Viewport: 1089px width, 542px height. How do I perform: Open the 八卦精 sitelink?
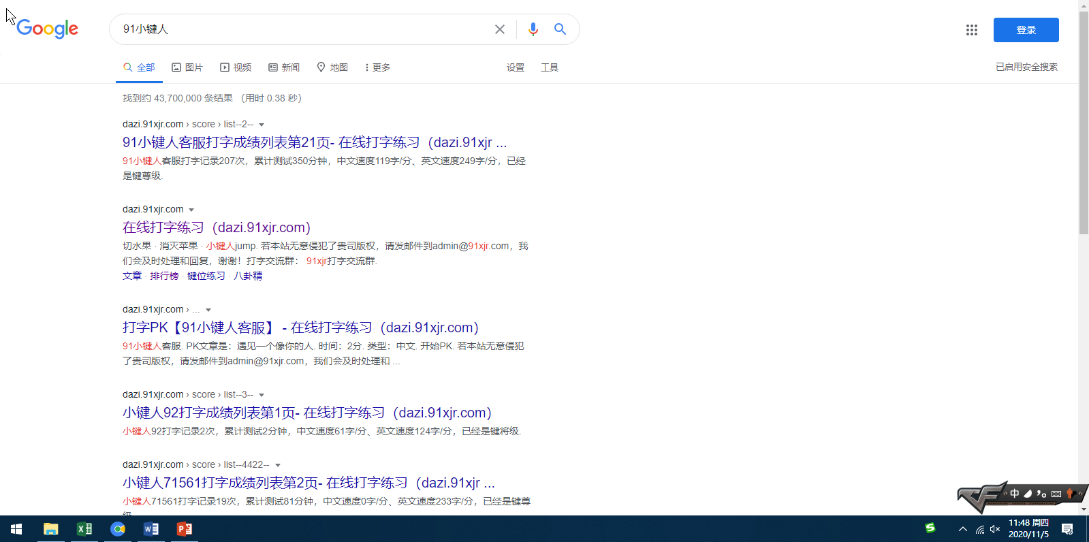[248, 276]
